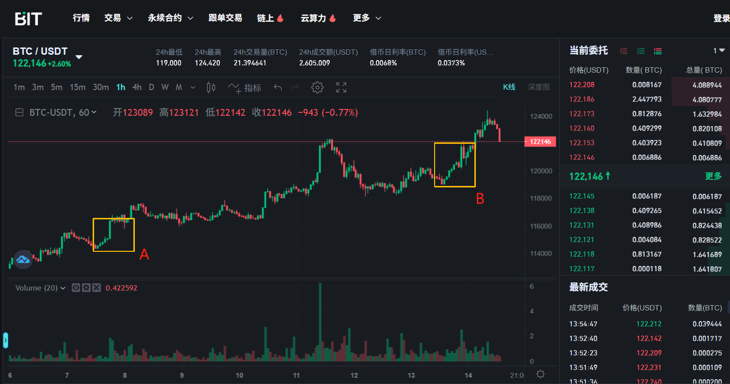Click 更多 link in order book

click(713, 176)
